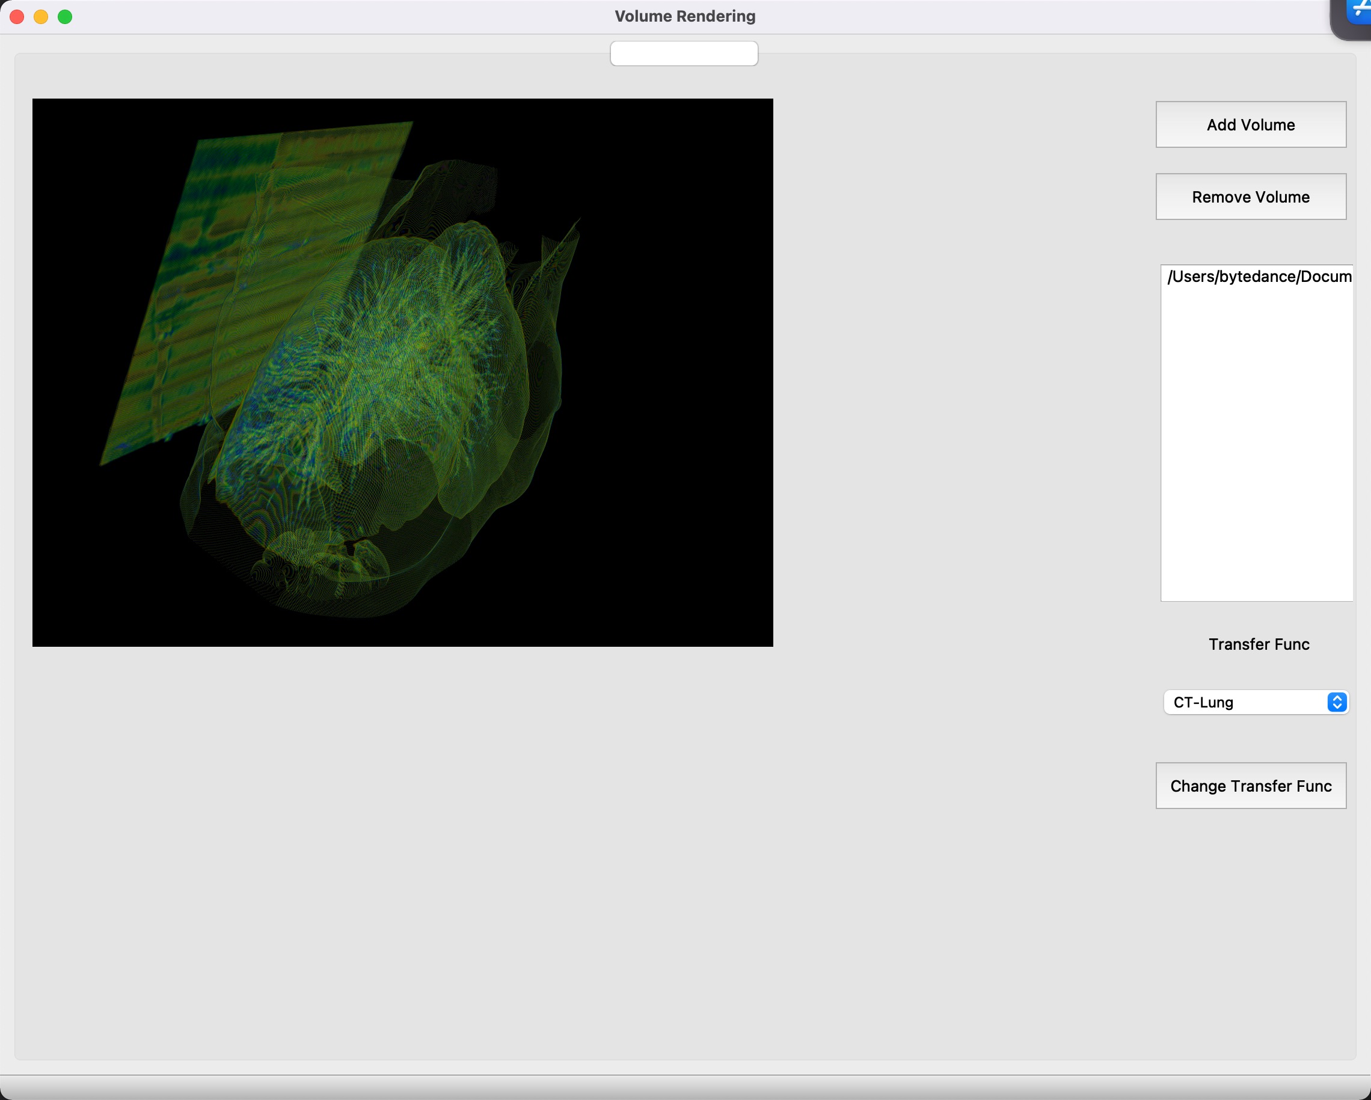Click the empty text field at top
Viewport: 1371px width, 1100px height.
coord(684,53)
